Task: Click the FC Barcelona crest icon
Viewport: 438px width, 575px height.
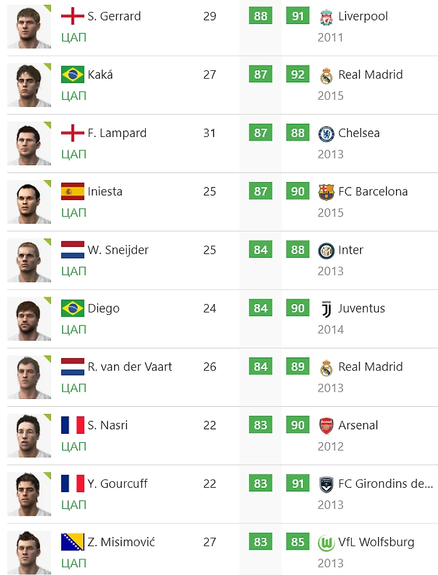Action: click(326, 192)
